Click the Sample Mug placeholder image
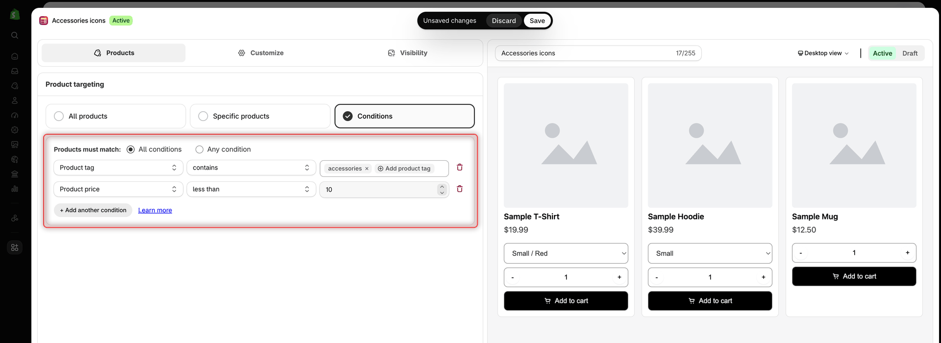This screenshot has height=343, width=941. click(x=854, y=146)
